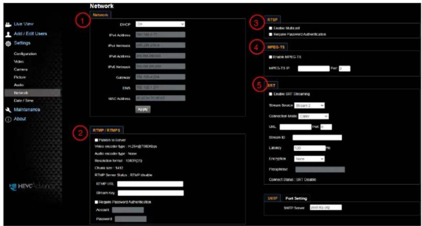Image resolution: width=422 pixels, height=226 pixels.
Task: Open the About page
Action: [20, 119]
